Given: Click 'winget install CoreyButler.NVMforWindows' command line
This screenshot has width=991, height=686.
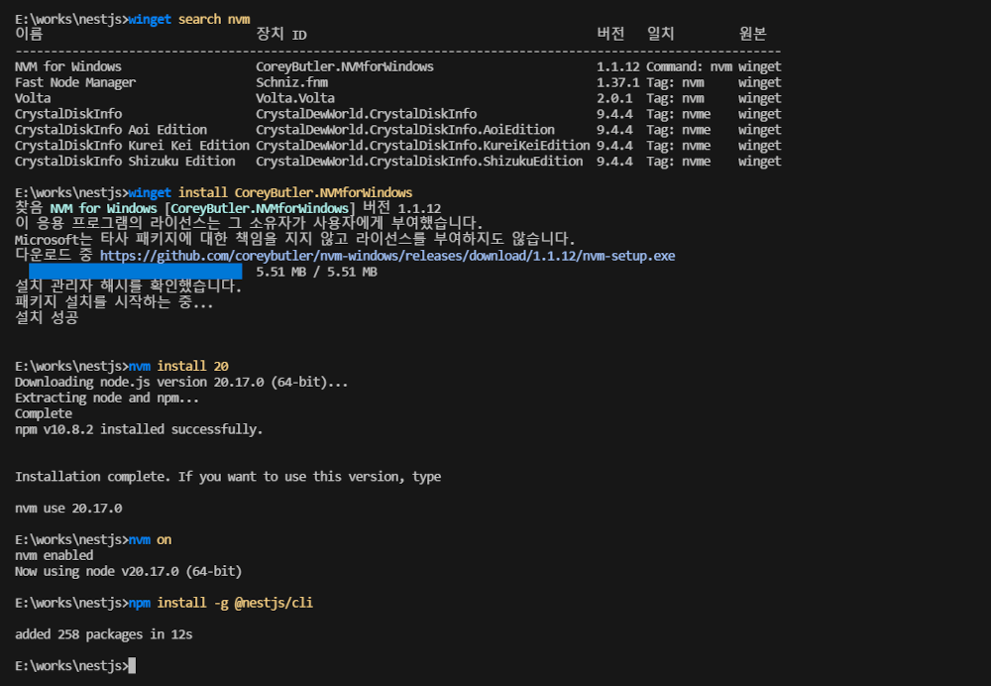Looking at the screenshot, I should (x=270, y=192).
